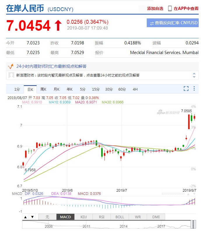Select the 周K weekly chart tab

pos(43,89)
